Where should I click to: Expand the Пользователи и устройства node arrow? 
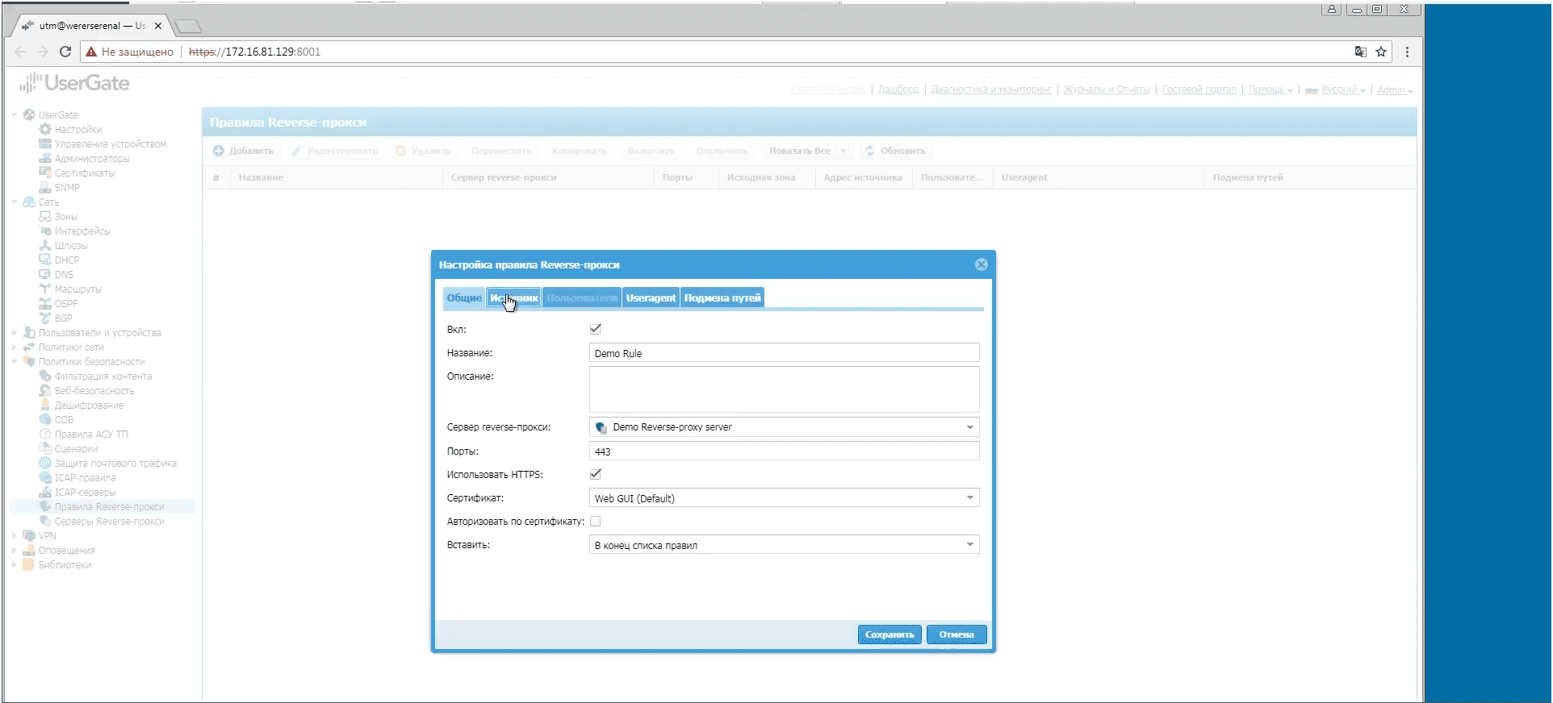pos(15,332)
